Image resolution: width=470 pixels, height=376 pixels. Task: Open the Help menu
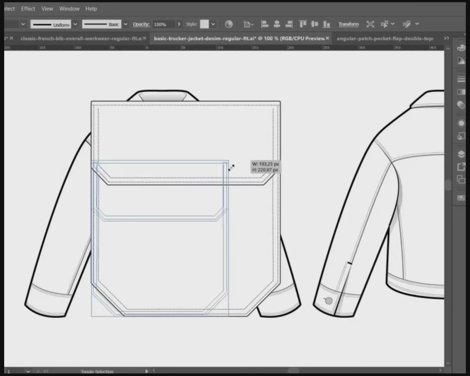click(x=91, y=8)
